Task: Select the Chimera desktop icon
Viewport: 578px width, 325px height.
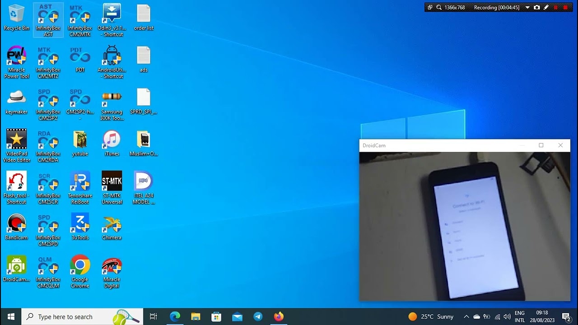Action: click(x=112, y=227)
